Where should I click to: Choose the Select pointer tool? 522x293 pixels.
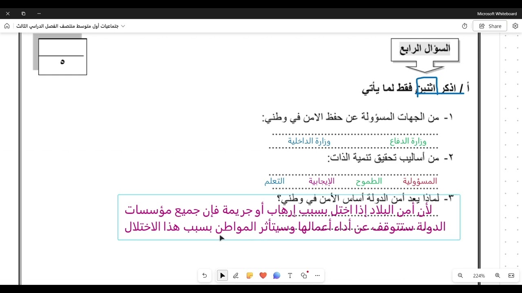(222, 276)
